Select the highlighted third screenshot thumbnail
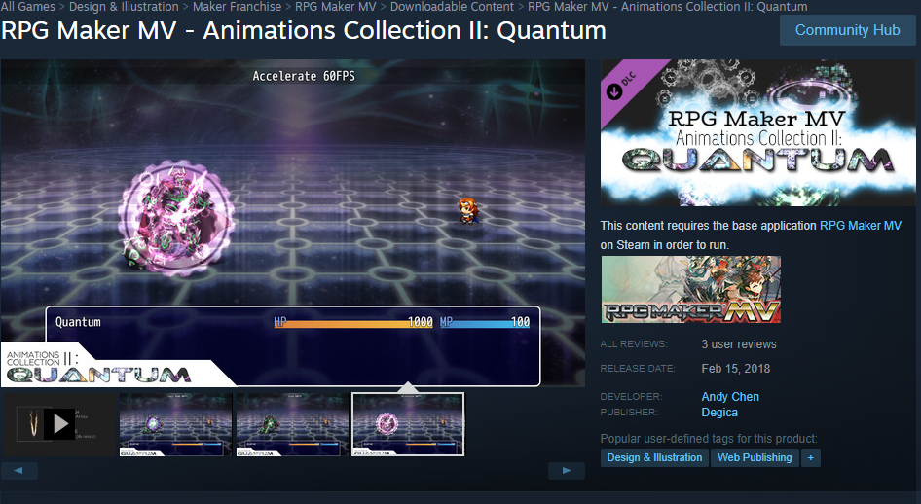Viewport: 921px width, 504px height. tap(408, 424)
